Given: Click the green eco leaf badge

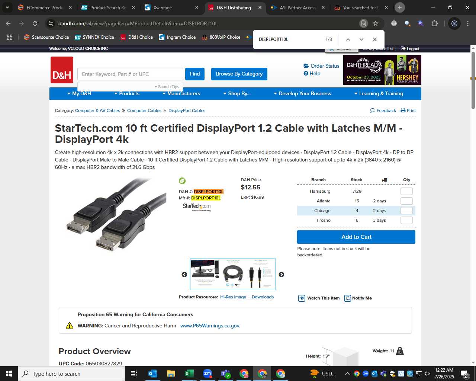Looking at the screenshot, I should (x=182, y=181).
